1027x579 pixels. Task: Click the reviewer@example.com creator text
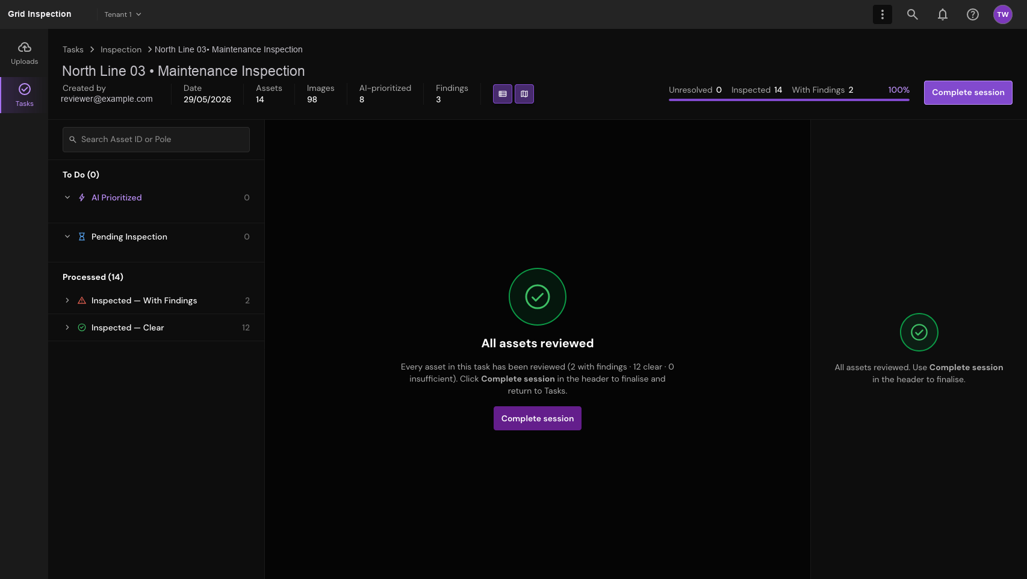pos(107,99)
